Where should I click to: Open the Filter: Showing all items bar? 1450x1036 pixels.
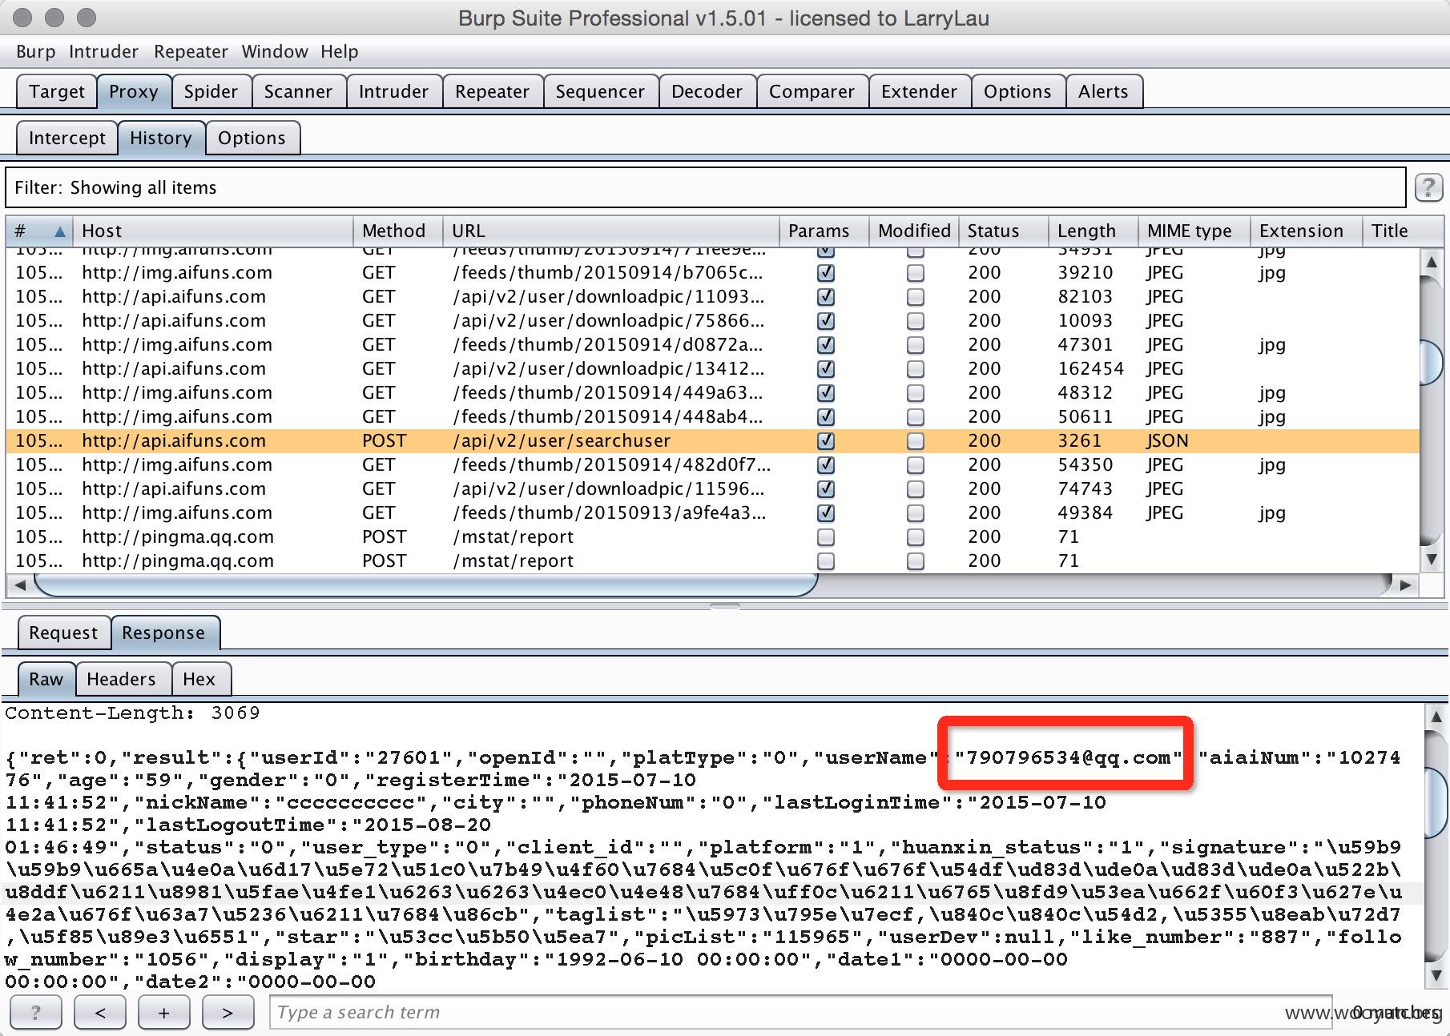[x=705, y=187]
